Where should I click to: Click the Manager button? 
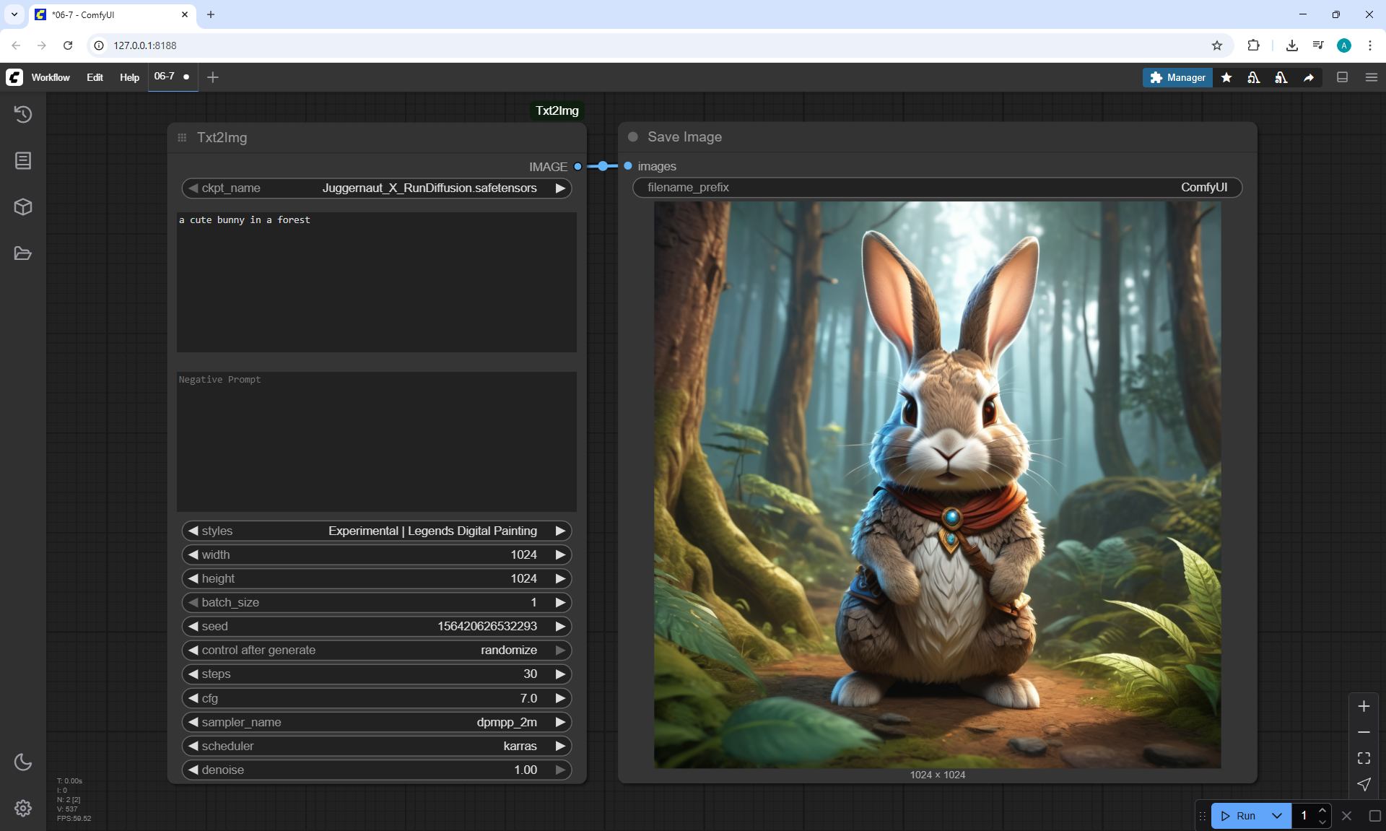tap(1177, 77)
